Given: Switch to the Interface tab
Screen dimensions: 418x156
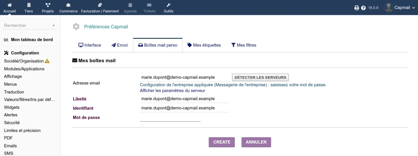Looking at the screenshot, I should click(90, 45).
